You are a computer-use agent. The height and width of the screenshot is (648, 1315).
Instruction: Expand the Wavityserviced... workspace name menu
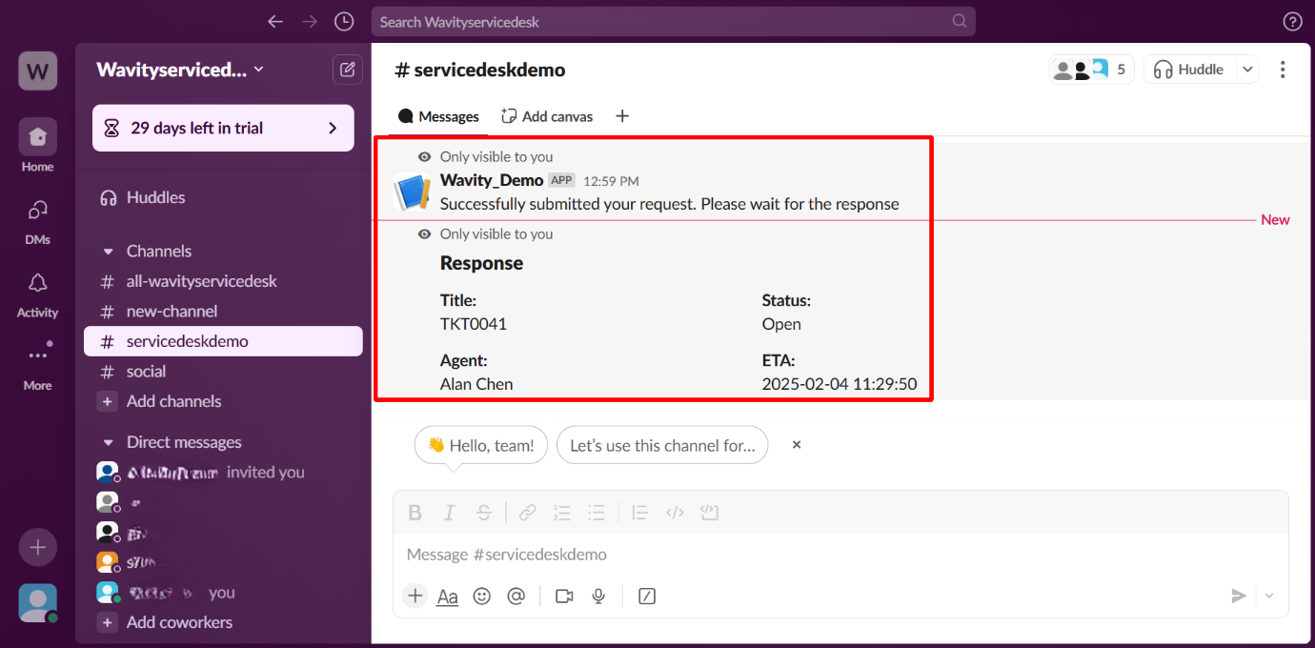pyautogui.click(x=180, y=70)
